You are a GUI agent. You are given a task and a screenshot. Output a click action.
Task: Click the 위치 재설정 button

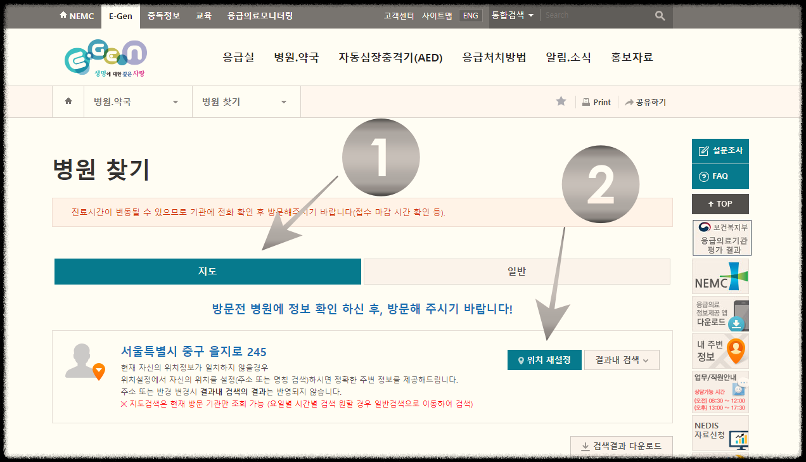(544, 359)
